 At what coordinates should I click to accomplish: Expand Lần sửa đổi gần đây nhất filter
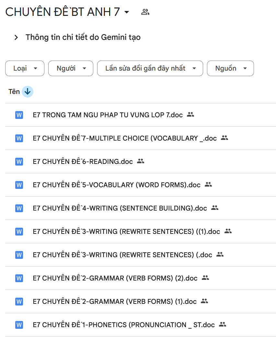(x=150, y=68)
